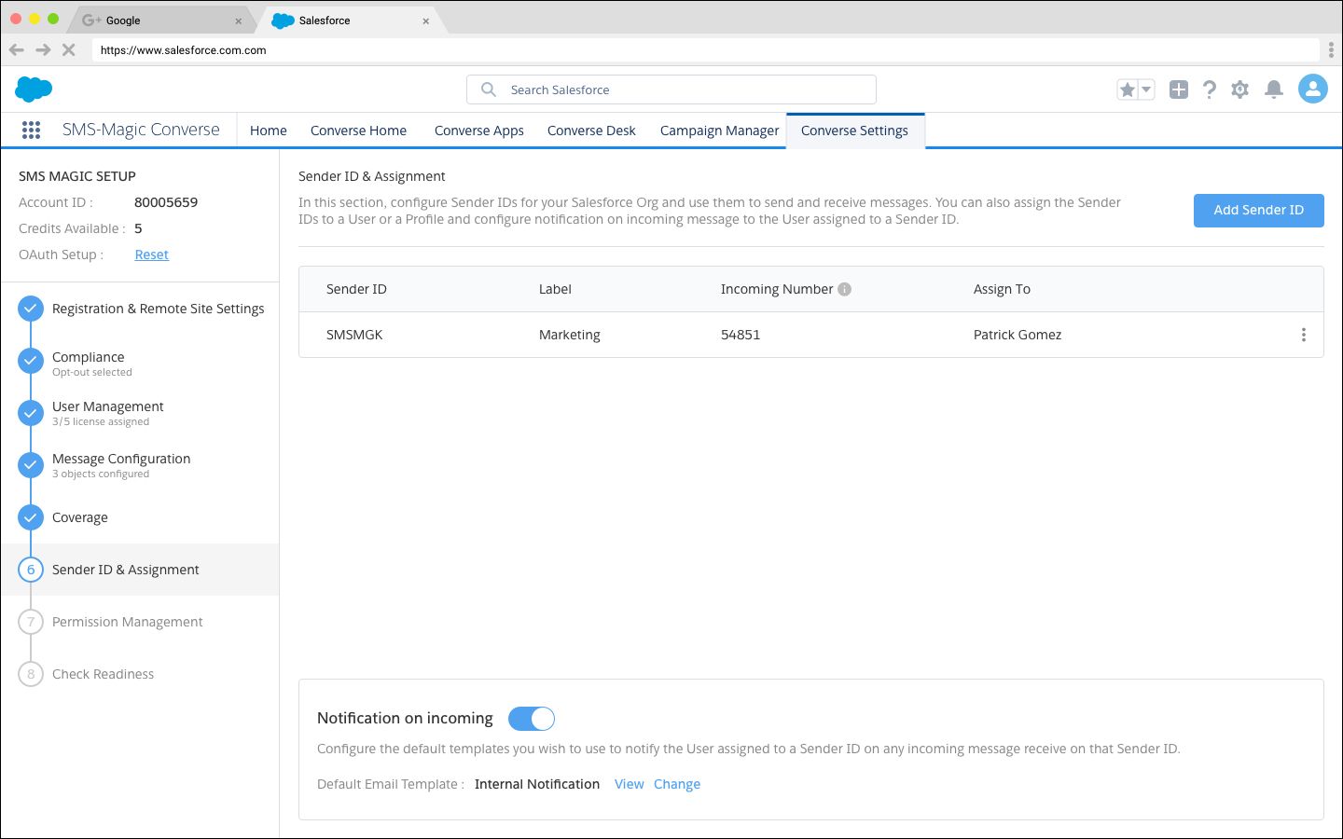The image size is (1343, 839).
Task: Open the help question mark icon
Action: (x=1210, y=89)
